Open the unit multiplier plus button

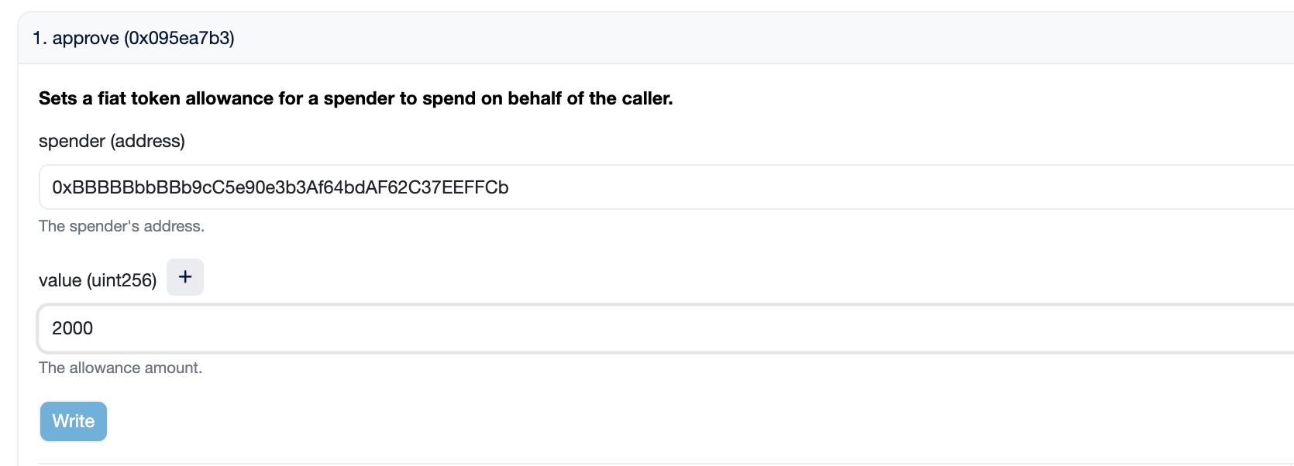pyautogui.click(x=185, y=277)
